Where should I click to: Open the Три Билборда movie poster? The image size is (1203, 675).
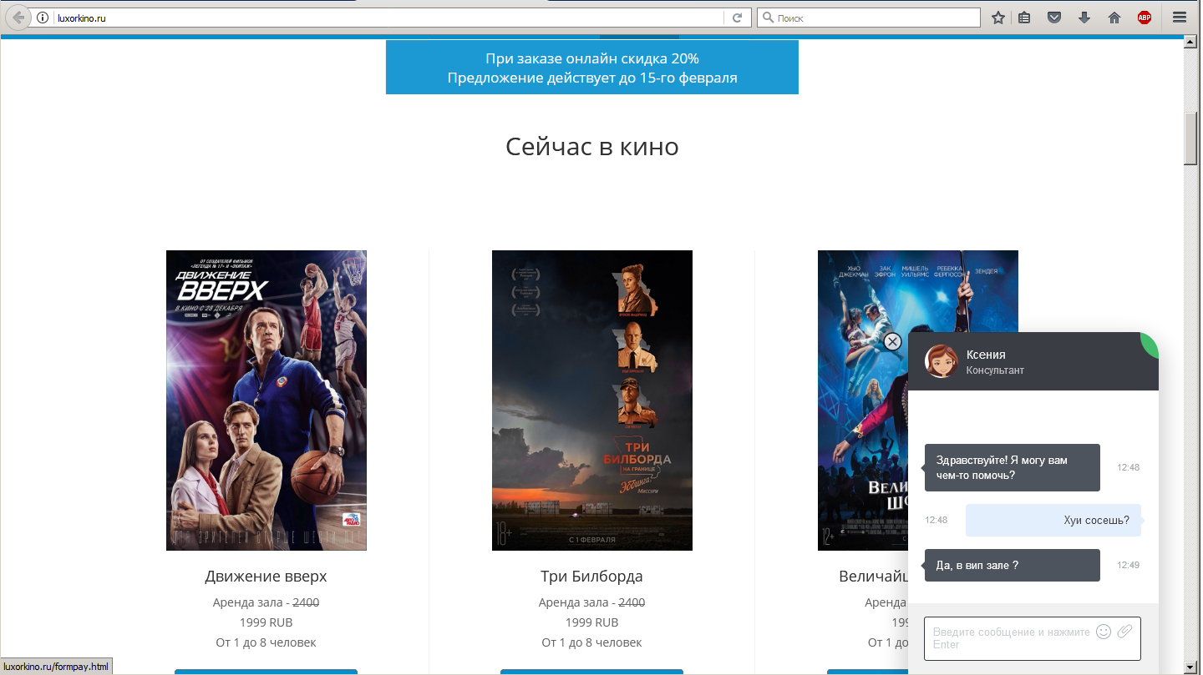[592, 400]
